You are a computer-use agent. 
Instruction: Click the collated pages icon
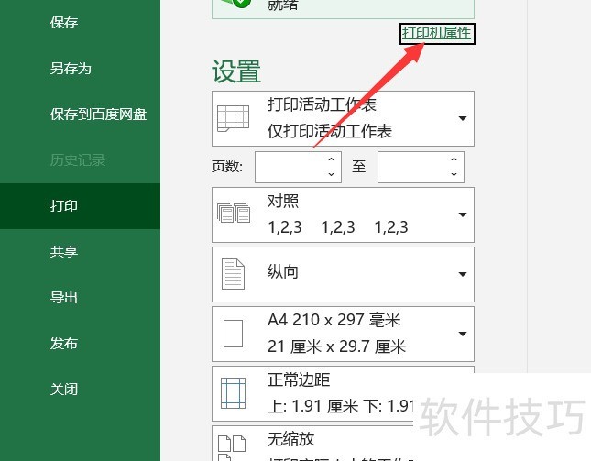click(234, 213)
